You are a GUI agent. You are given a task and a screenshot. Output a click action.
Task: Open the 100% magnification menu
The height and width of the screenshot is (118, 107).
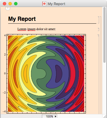point(50,116)
